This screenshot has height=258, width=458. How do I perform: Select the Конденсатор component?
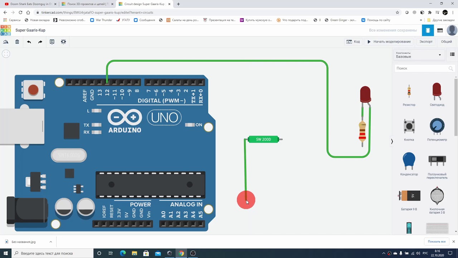point(409,164)
